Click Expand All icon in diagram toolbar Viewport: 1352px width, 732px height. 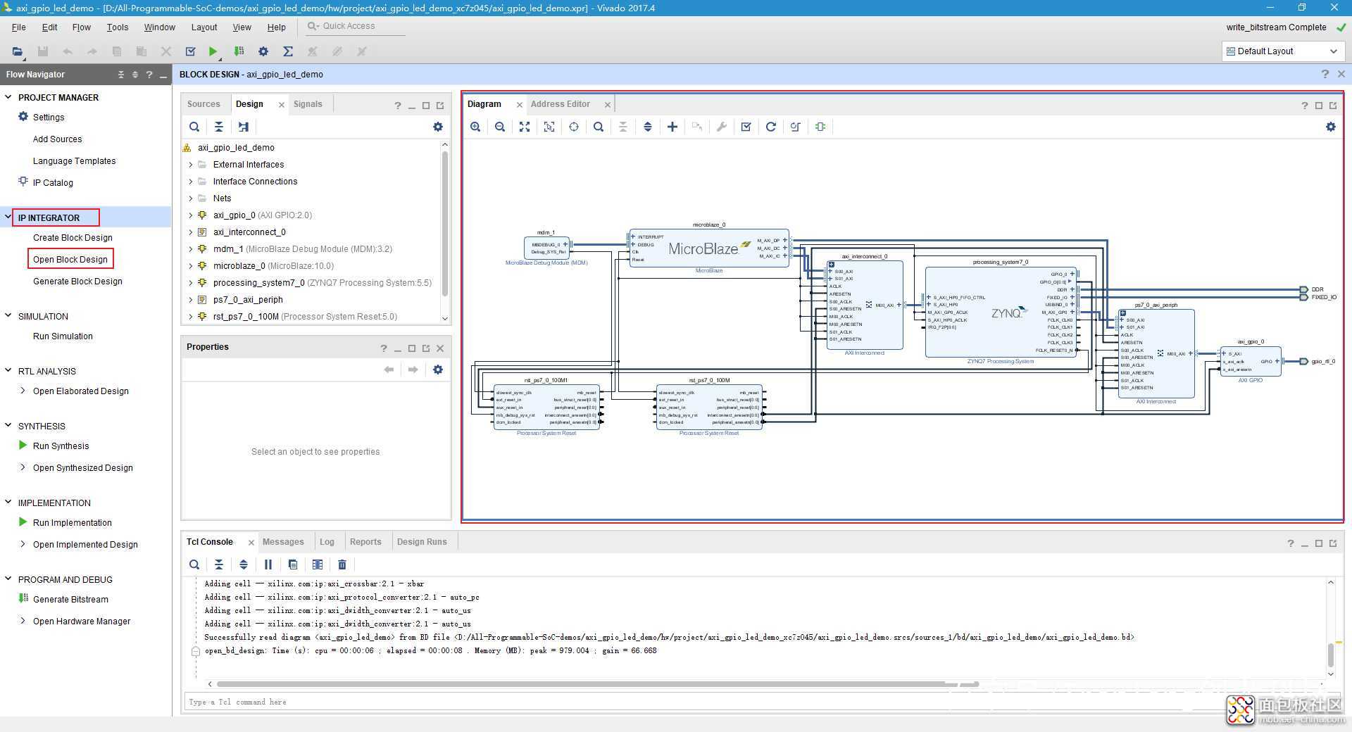tap(648, 127)
